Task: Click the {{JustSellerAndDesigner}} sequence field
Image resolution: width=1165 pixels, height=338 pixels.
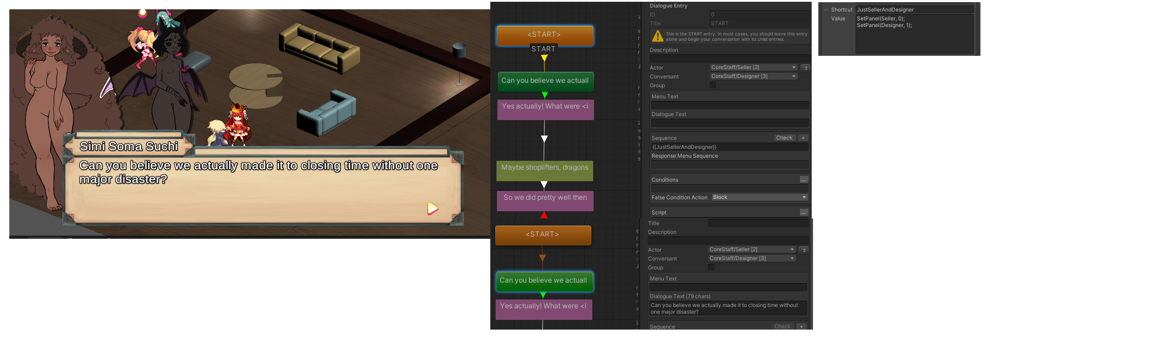Action: point(730,148)
